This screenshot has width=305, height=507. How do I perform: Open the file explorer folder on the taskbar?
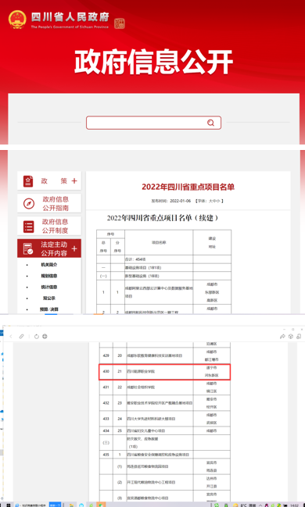pyautogui.click(x=71, y=505)
